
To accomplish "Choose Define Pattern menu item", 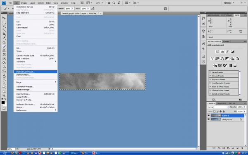I will (x=36, y=75).
